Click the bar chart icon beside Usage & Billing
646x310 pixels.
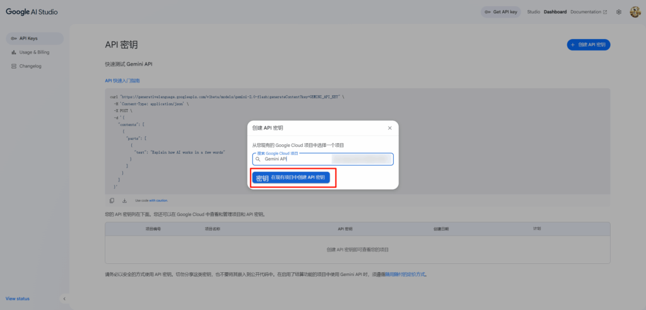point(14,52)
